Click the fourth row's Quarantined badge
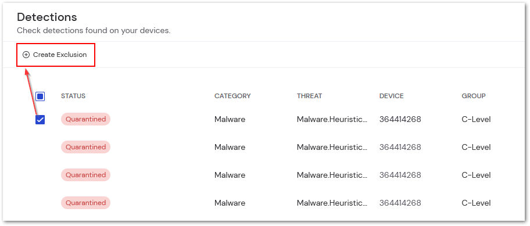This screenshot has height=226, width=530. tap(85, 203)
